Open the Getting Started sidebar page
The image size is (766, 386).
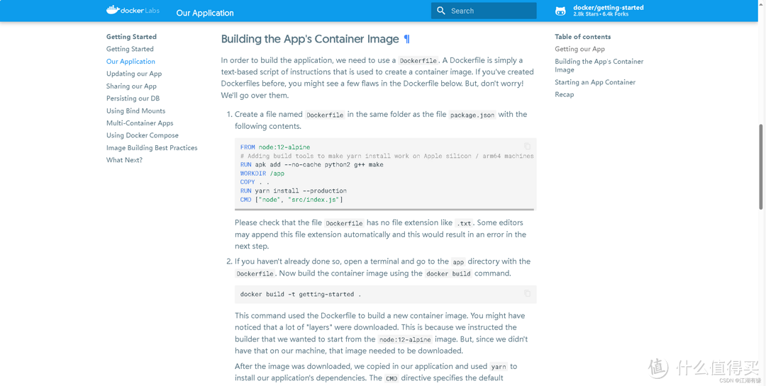point(130,49)
